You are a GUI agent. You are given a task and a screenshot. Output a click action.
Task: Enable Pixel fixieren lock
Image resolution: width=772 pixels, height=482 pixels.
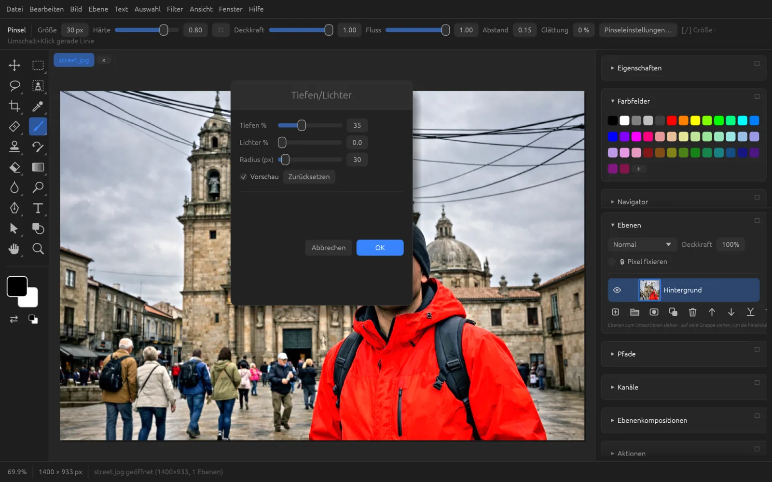point(612,262)
